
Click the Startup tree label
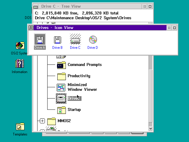coord(74,110)
